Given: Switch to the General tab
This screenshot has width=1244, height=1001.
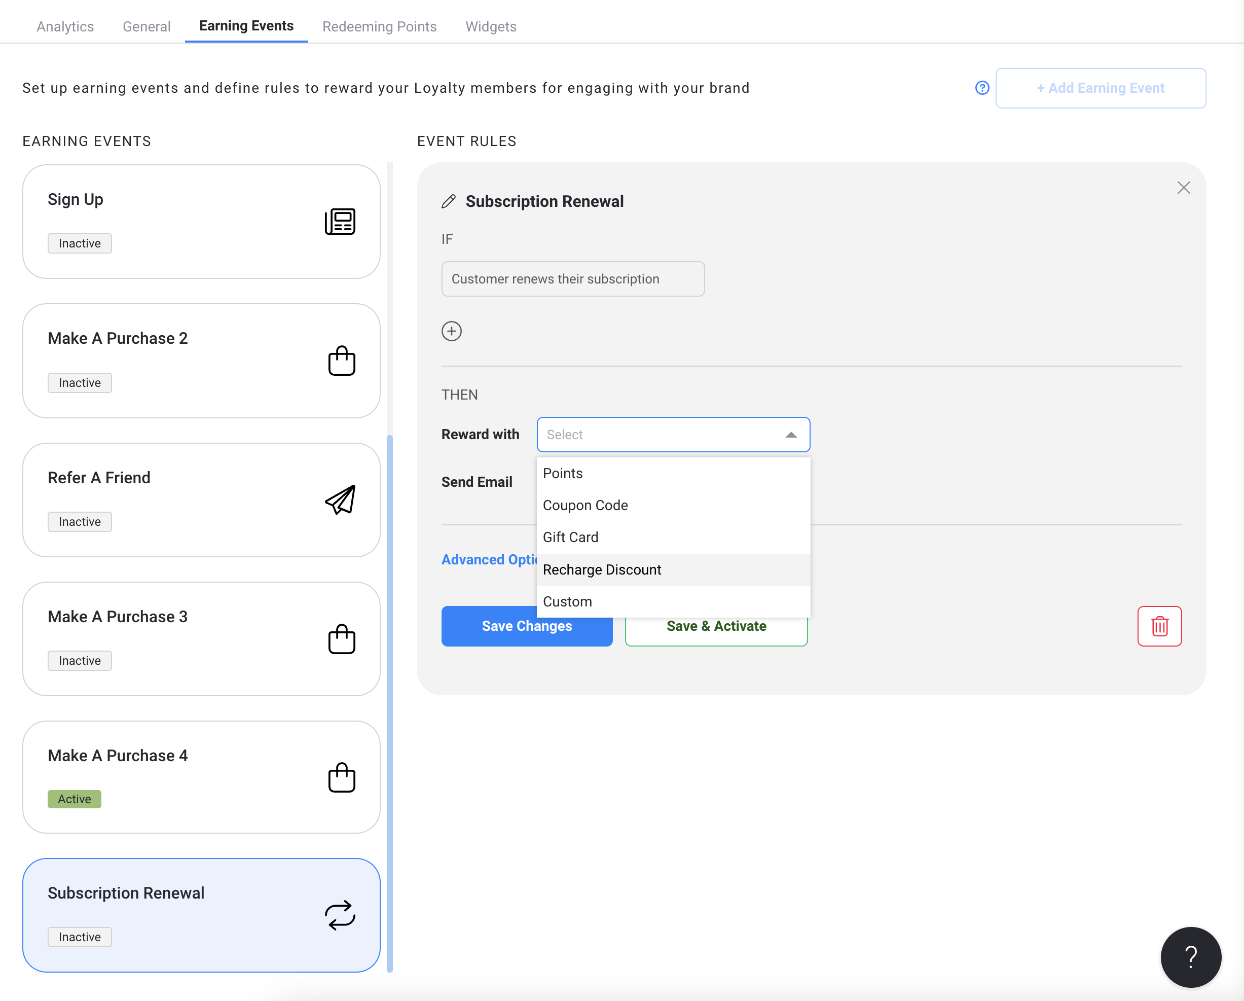Looking at the screenshot, I should (147, 26).
